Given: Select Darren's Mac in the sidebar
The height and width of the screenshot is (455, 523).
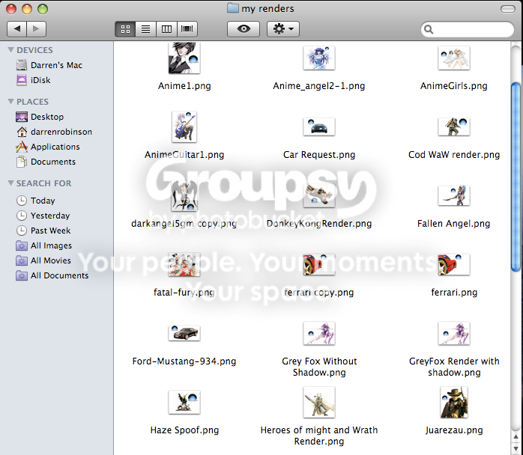Looking at the screenshot, I should click(x=49, y=65).
